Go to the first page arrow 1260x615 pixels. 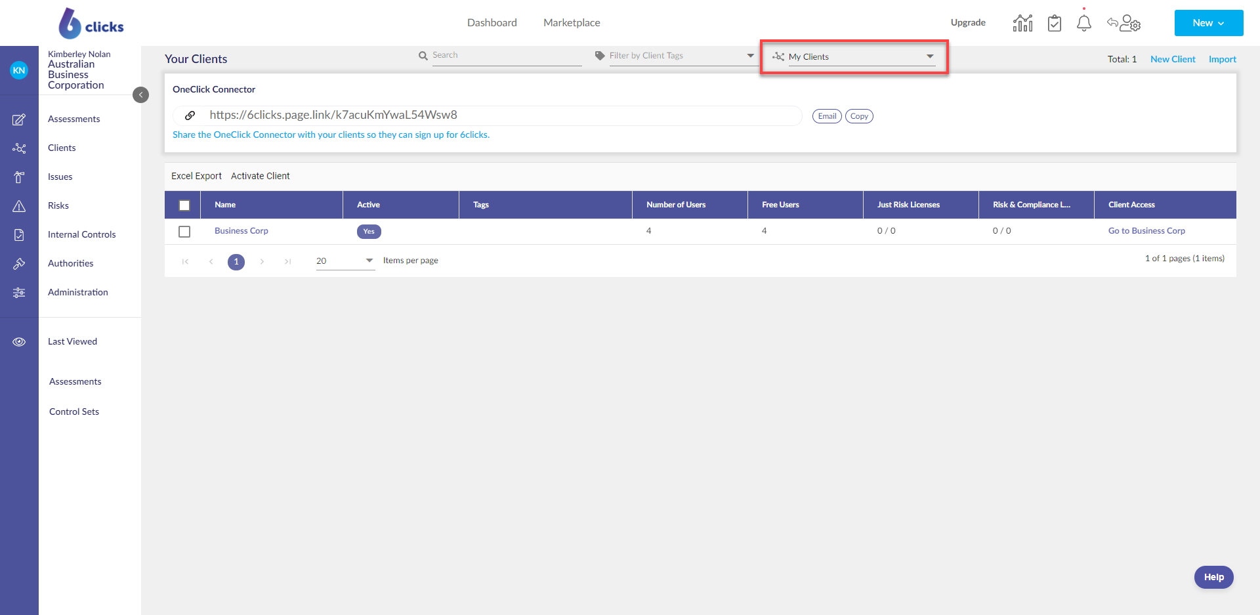click(x=185, y=261)
